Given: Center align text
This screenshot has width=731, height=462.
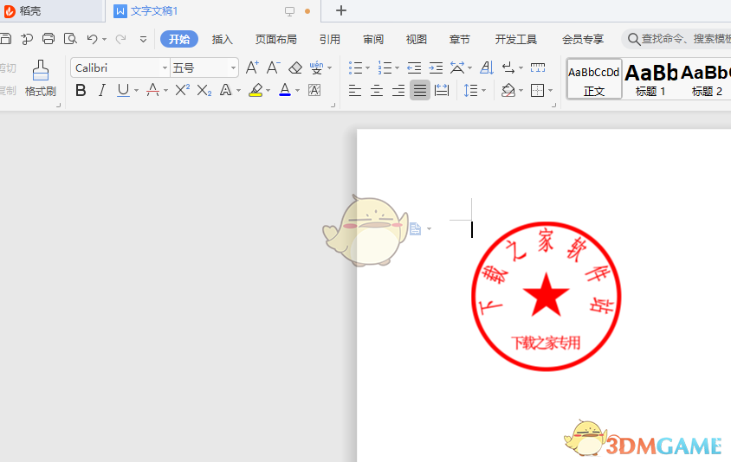Looking at the screenshot, I should (x=377, y=90).
